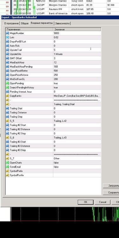Click the 'Сохранить' button

click(x=111, y=193)
